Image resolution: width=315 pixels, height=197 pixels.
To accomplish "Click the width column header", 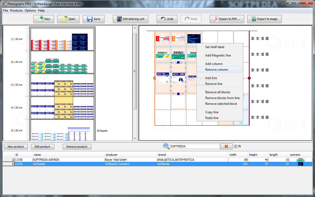I will tap(238, 155).
